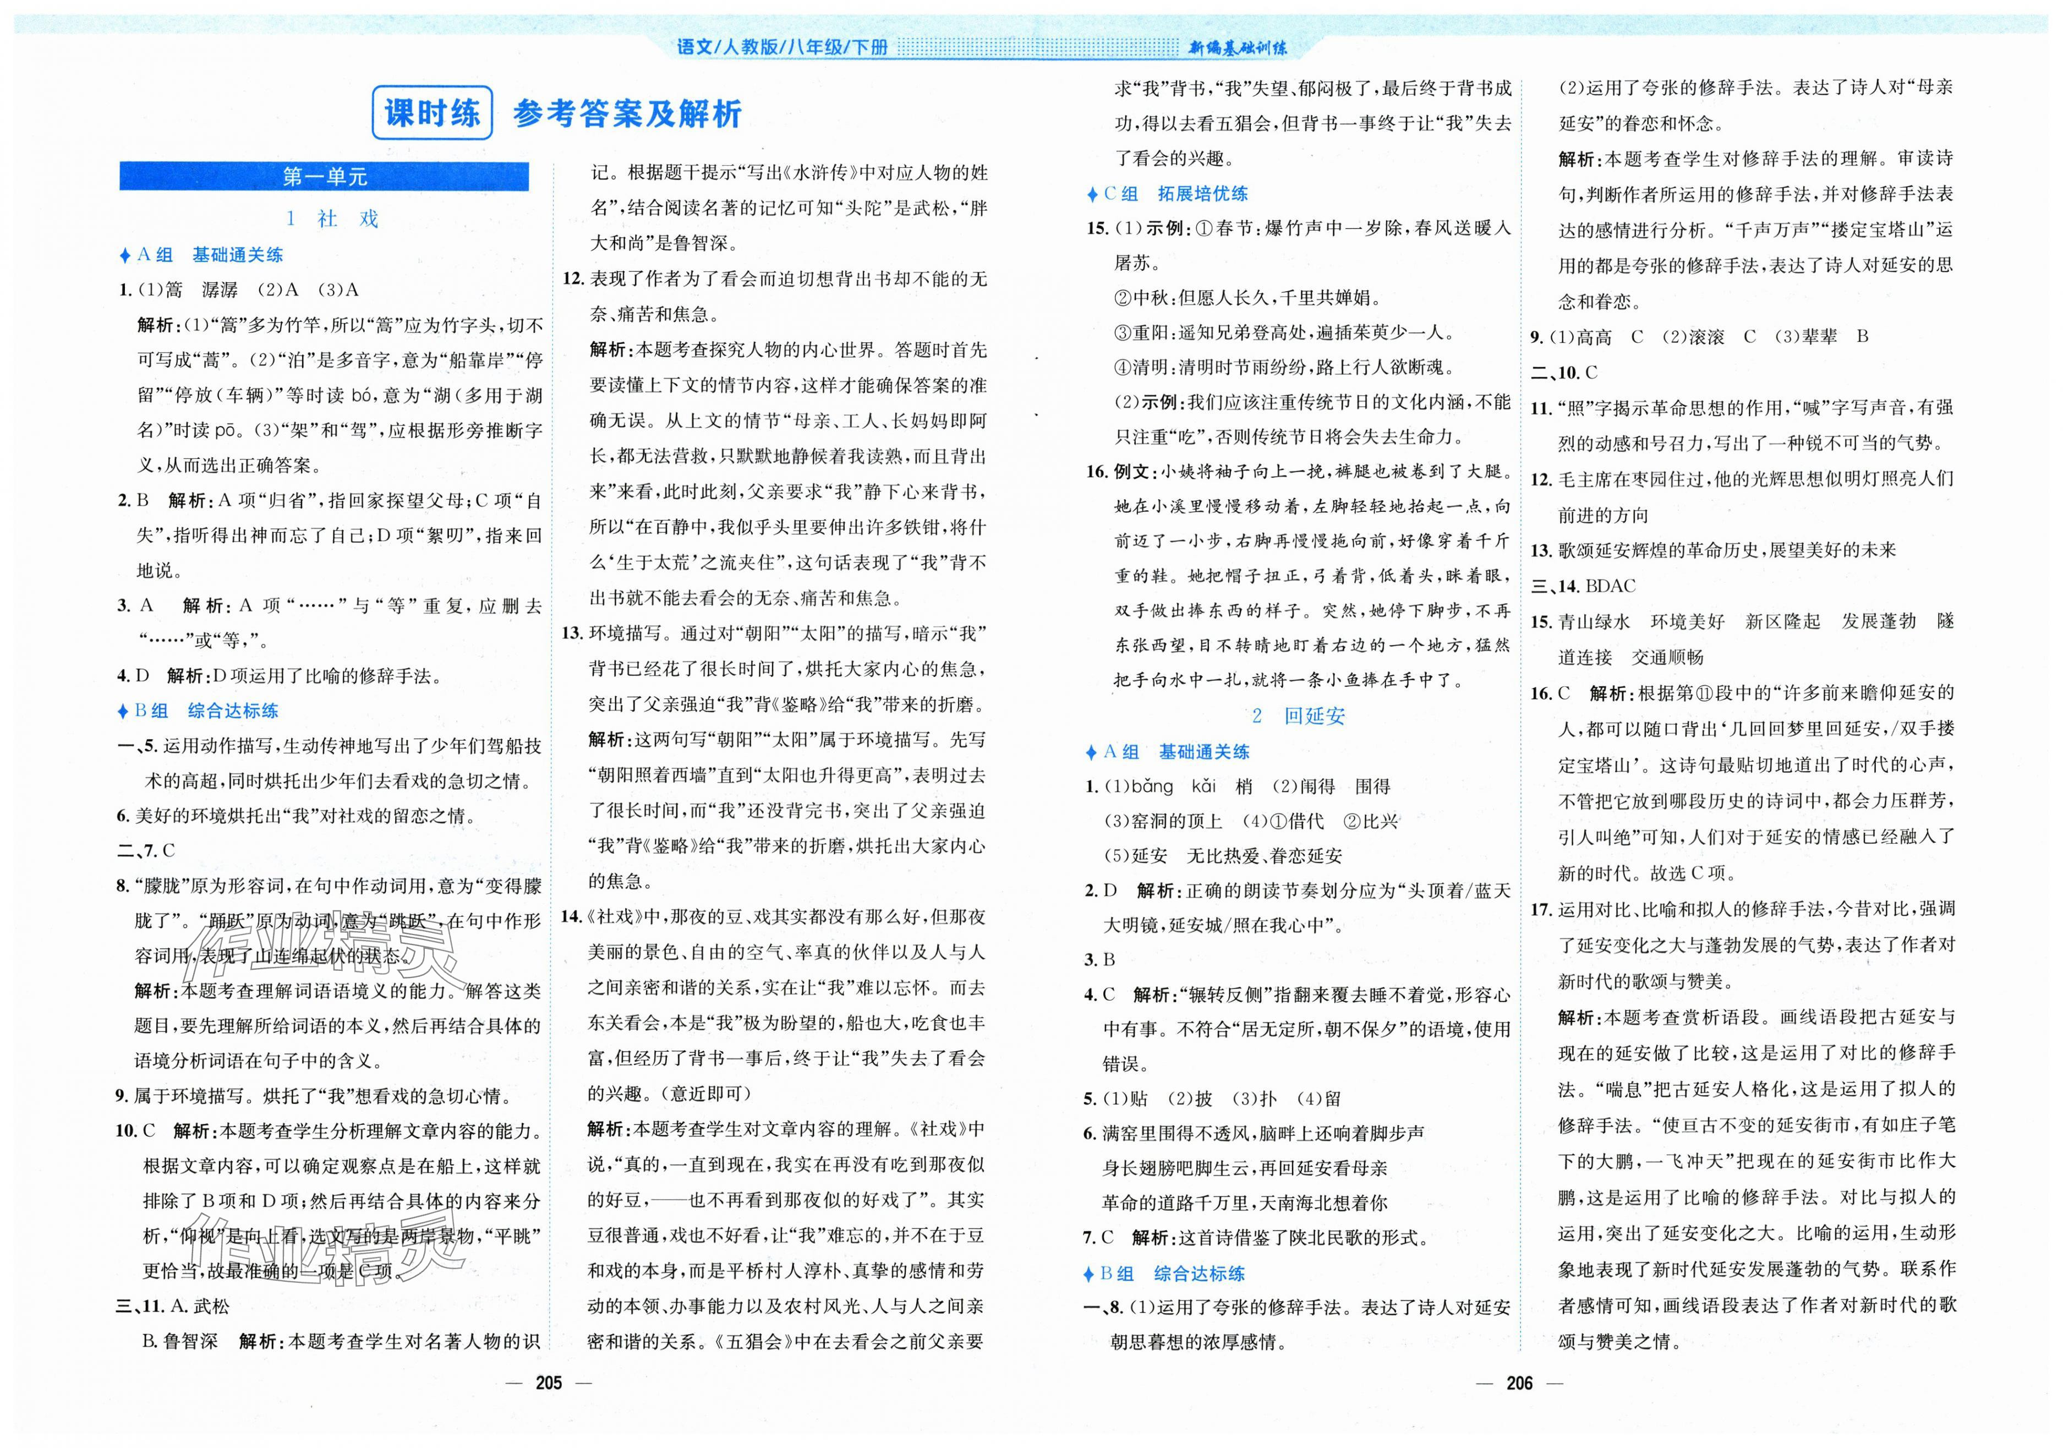Screen dimensions: 2063x1448
Task: Click answer 11 “照”字揭示革命思想 line
Action: click(x=1742, y=408)
